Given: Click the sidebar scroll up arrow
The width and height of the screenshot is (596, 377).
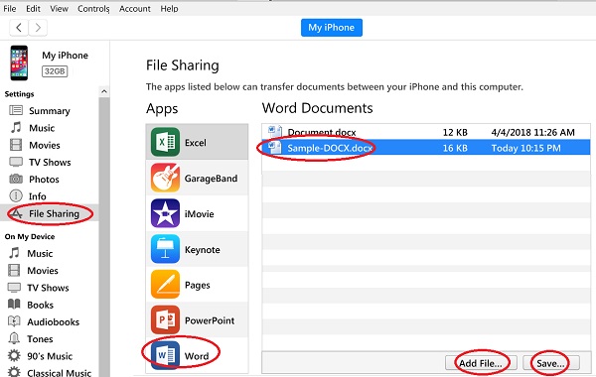Looking at the screenshot, I should pyautogui.click(x=104, y=91).
